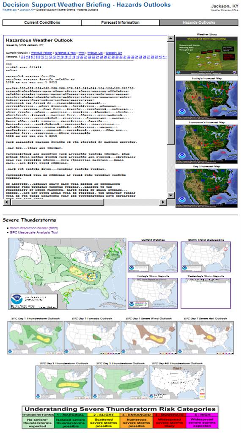Click the Print link in the outlook header
This screenshot has width=241, height=433.
coord(82,53)
